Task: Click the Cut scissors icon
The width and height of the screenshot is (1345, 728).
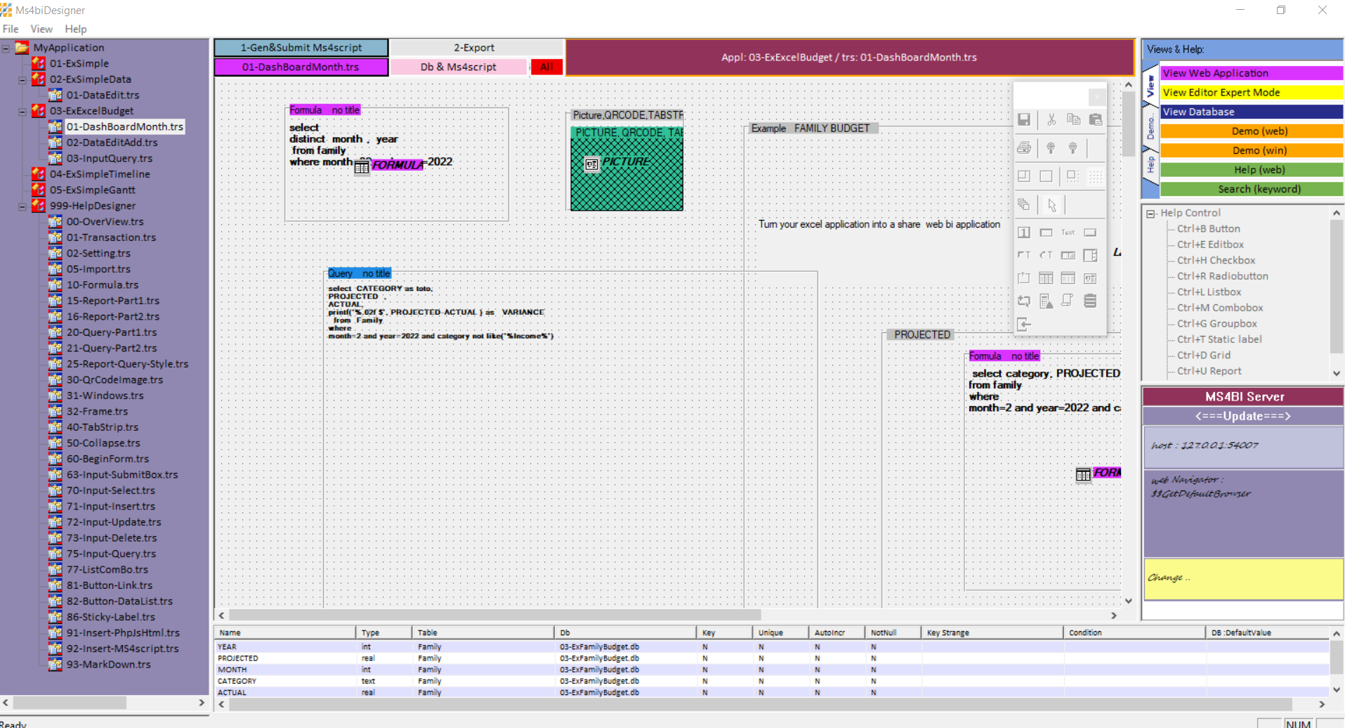Action: coord(1051,119)
